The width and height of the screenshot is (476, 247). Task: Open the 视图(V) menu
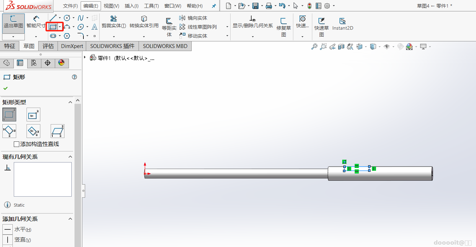111,6
